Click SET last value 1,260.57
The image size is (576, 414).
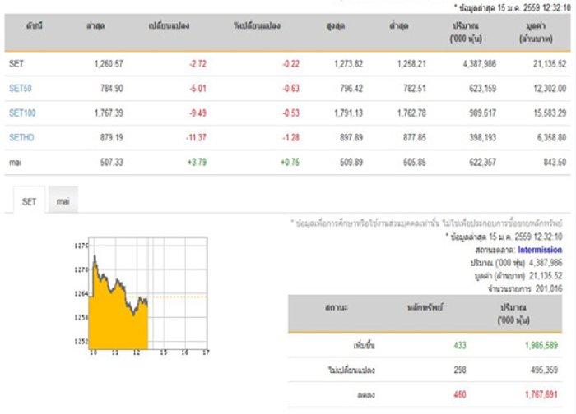pyautogui.click(x=109, y=64)
